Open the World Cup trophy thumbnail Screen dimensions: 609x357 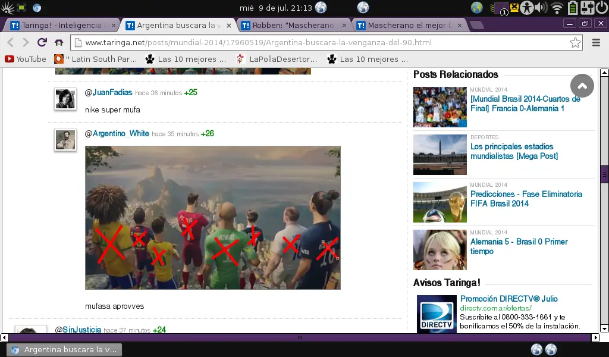click(440, 202)
